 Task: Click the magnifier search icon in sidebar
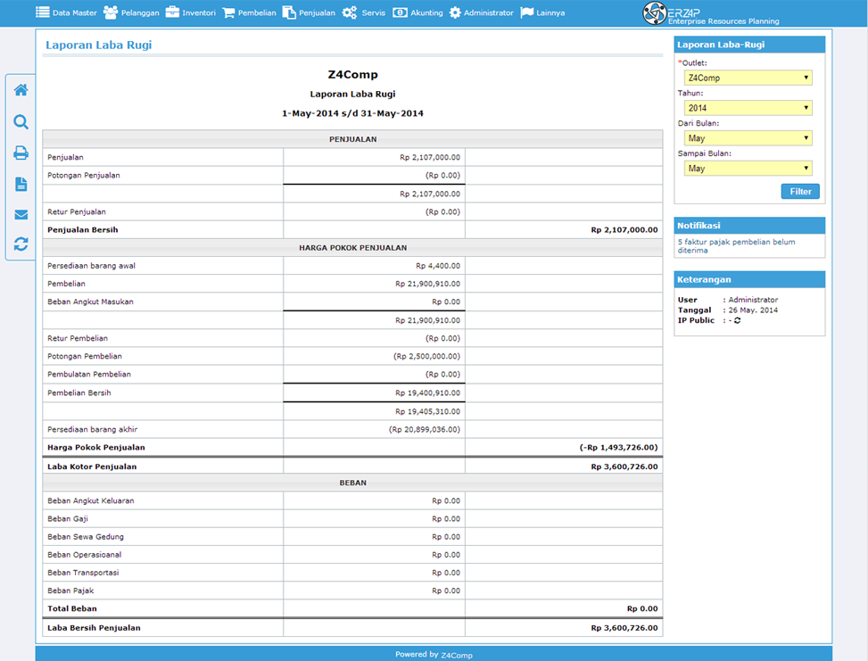[x=21, y=122]
